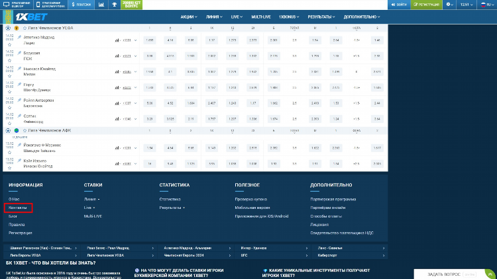497x279 pixels.
Task: Open the 1XBONUS menu
Action: pos(289,17)
